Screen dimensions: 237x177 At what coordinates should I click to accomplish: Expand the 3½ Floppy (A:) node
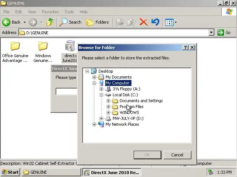[101, 89]
